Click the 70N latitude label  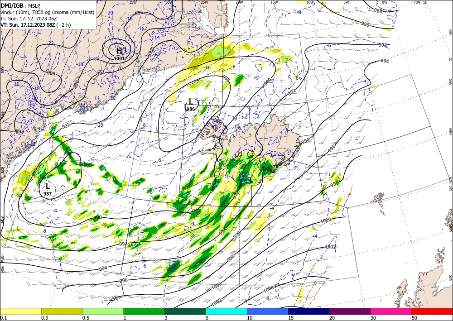(x=417, y=2)
